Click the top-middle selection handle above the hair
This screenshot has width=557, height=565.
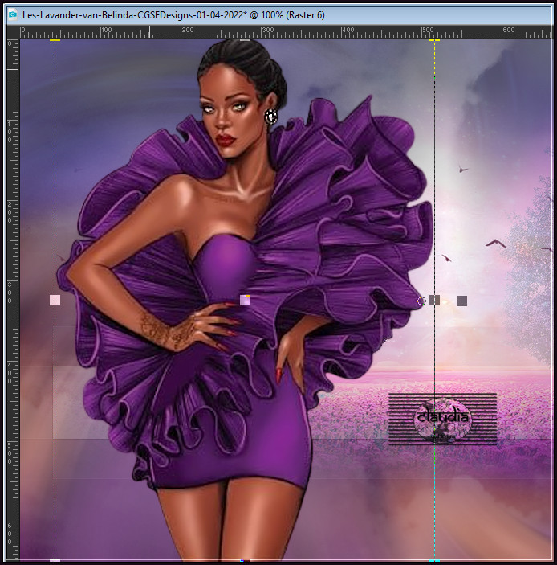pos(245,40)
